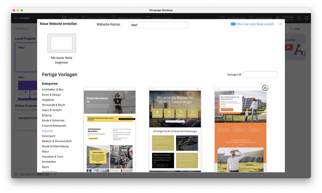
Task: Click the Website löschen trash icon
Action: [x=148, y=17]
